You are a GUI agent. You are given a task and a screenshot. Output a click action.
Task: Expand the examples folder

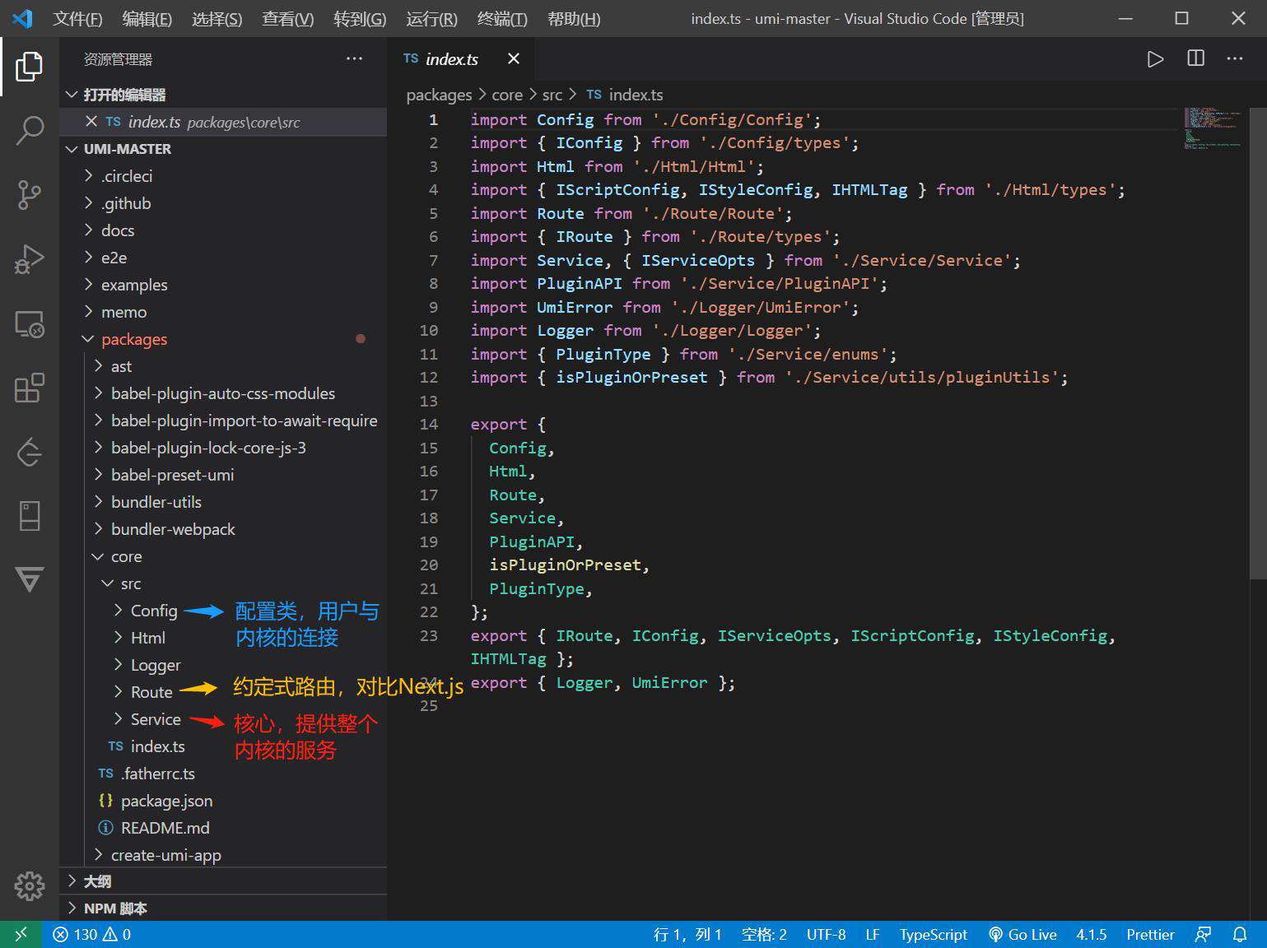(223, 285)
